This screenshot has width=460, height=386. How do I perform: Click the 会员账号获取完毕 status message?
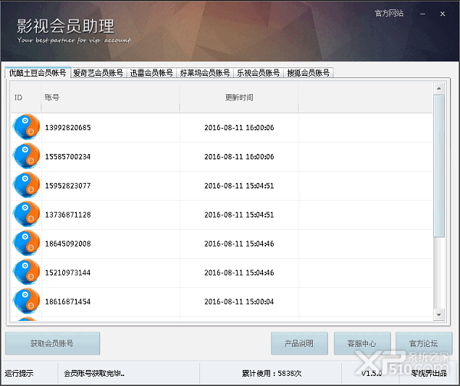coord(94,374)
